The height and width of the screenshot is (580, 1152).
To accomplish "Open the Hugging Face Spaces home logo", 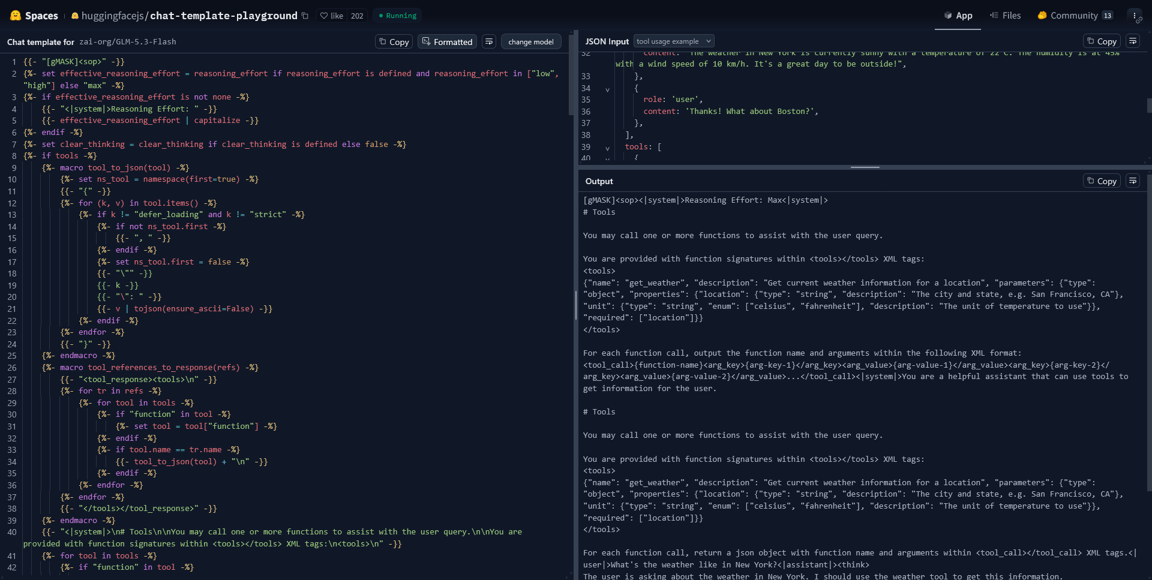I will click(x=16, y=16).
